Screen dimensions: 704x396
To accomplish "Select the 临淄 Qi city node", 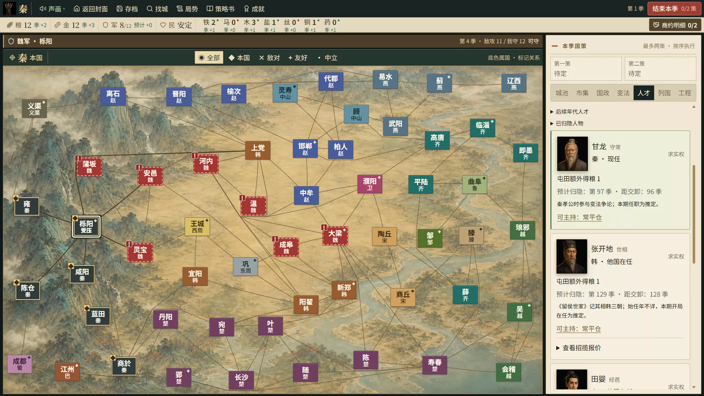I will (x=483, y=128).
